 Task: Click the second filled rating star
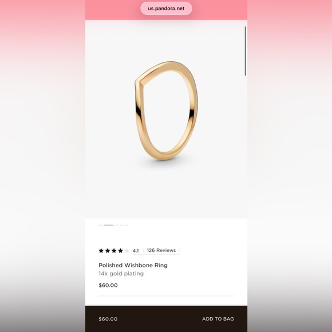108,251
